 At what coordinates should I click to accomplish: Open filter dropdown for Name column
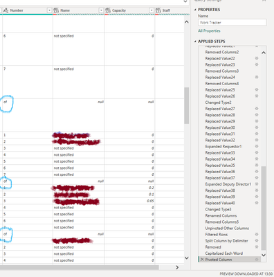click(101, 10)
